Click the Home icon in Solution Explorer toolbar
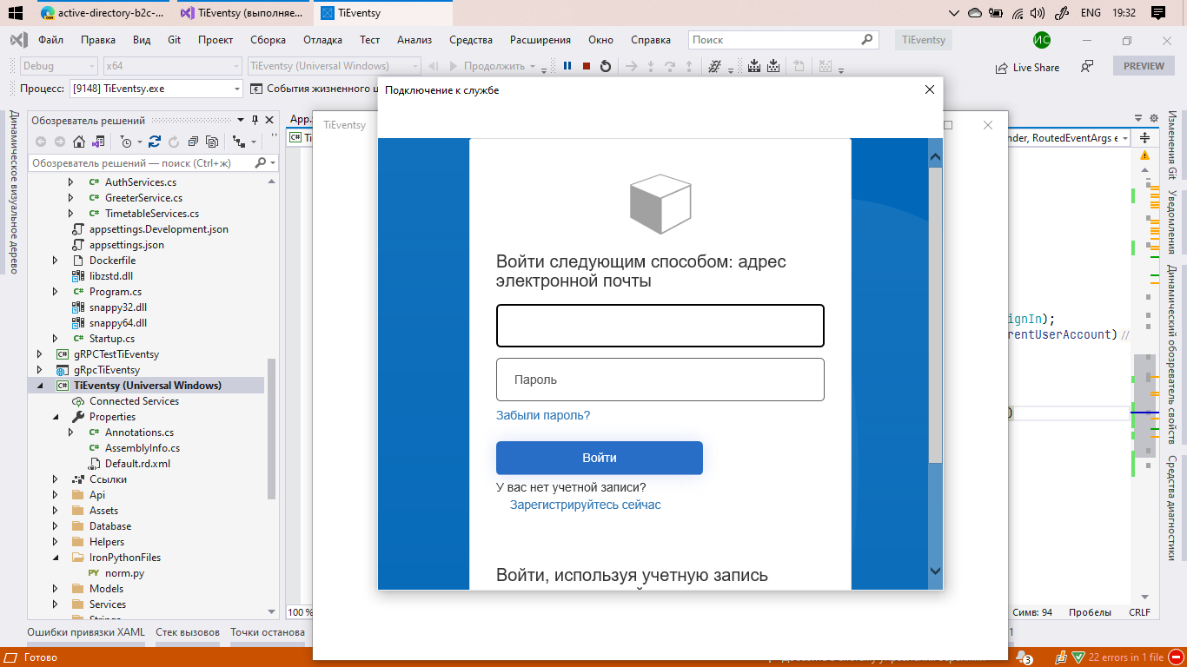1187x667 pixels. point(79,142)
